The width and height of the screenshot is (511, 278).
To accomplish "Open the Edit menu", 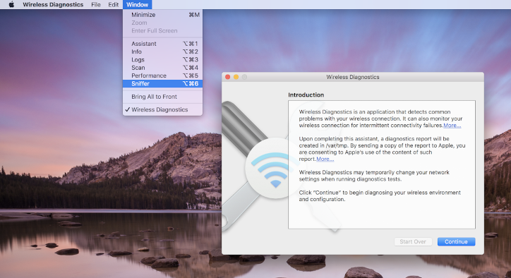I will click(114, 4).
